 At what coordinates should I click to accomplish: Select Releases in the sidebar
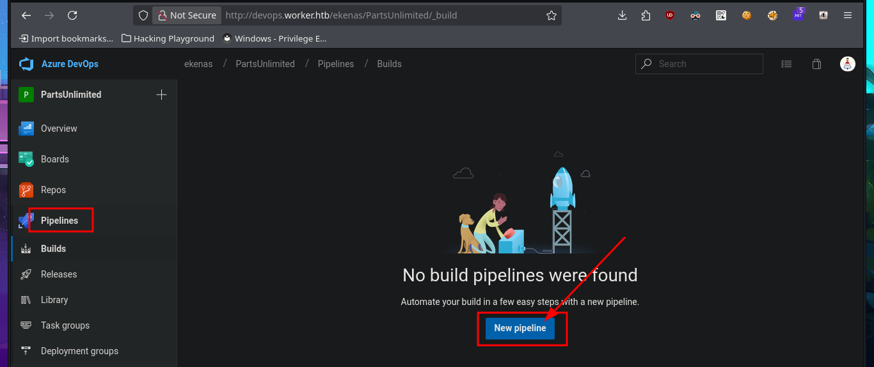click(58, 274)
